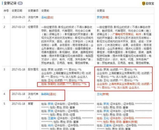This screenshot has height=130, width=159.
Task: Open the red 王化 董事长[新增] link in row 5
Action: [x=124, y=120]
